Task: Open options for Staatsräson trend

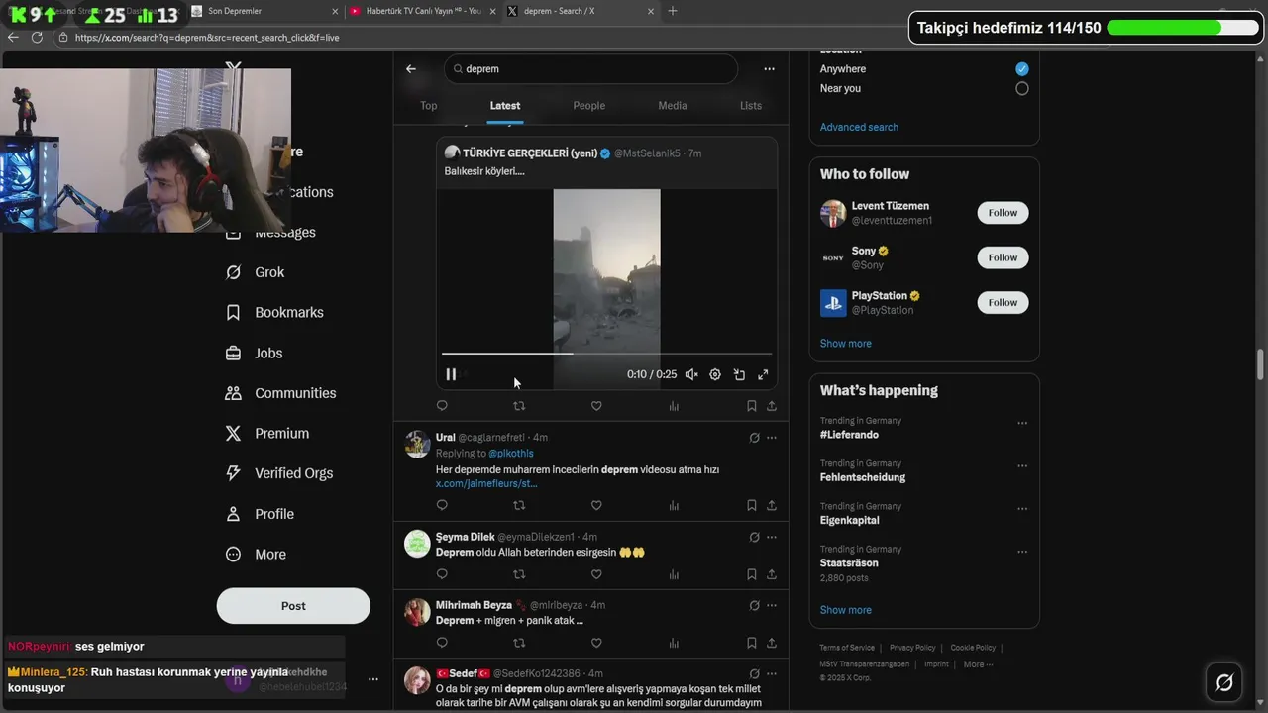Action: click(x=1022, y=551)
